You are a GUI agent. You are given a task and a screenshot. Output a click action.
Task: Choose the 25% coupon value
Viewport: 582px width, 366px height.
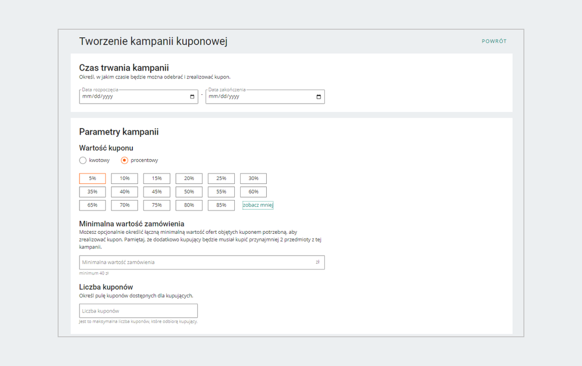coord(221,179)
